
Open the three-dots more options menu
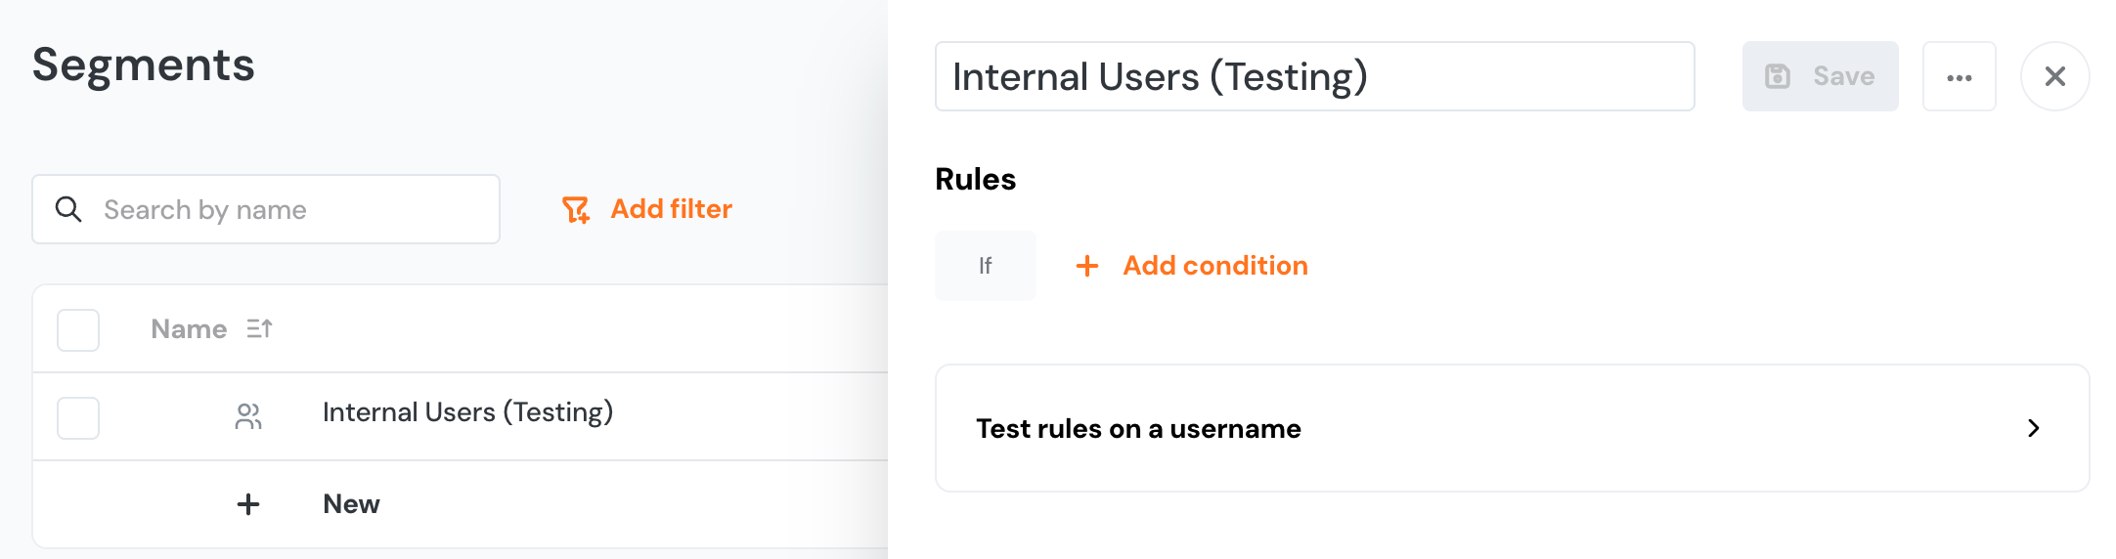1959,77
